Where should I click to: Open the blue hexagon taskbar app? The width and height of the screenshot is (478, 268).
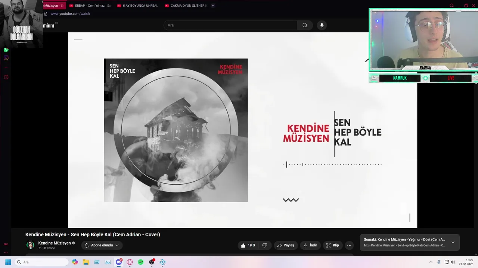(162, 262)
